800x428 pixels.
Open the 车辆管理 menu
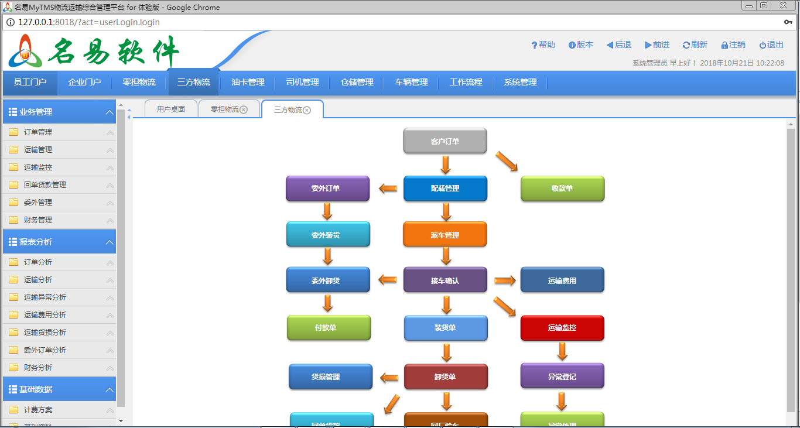412,83
